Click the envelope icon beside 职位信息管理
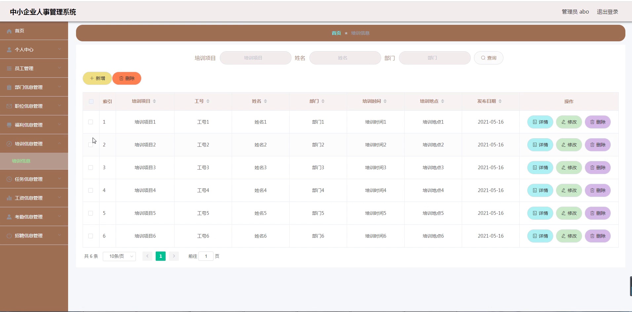The width and height of the screenshot is (632, 312). coord(9,106)
